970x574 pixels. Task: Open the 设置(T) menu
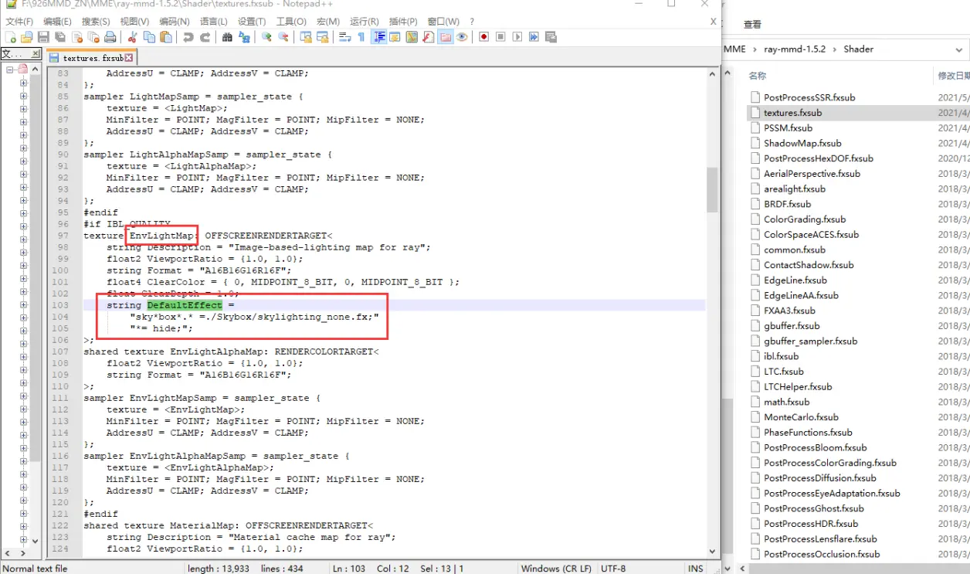(x=252, y=22)
